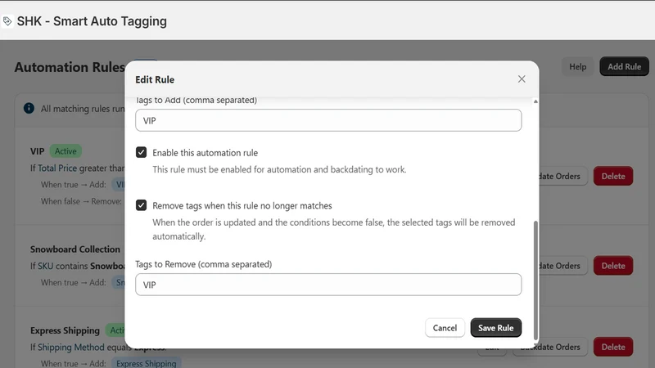Viewport: 655px width, 368px height.
Task: Click the Tags to Add input field
Action: 328,120
